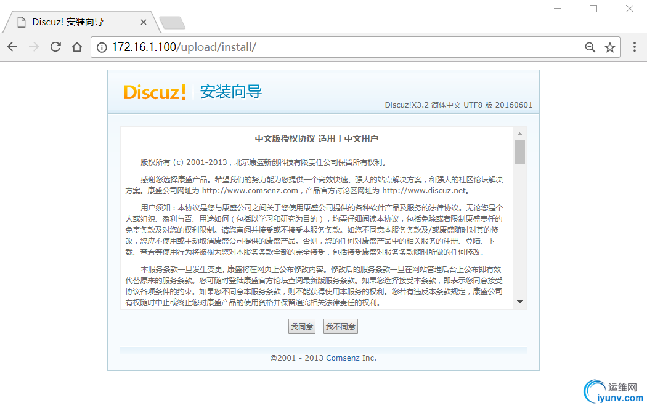
Task: Select the Discuz! 安装向导 tab
Action: click(81, 22)
